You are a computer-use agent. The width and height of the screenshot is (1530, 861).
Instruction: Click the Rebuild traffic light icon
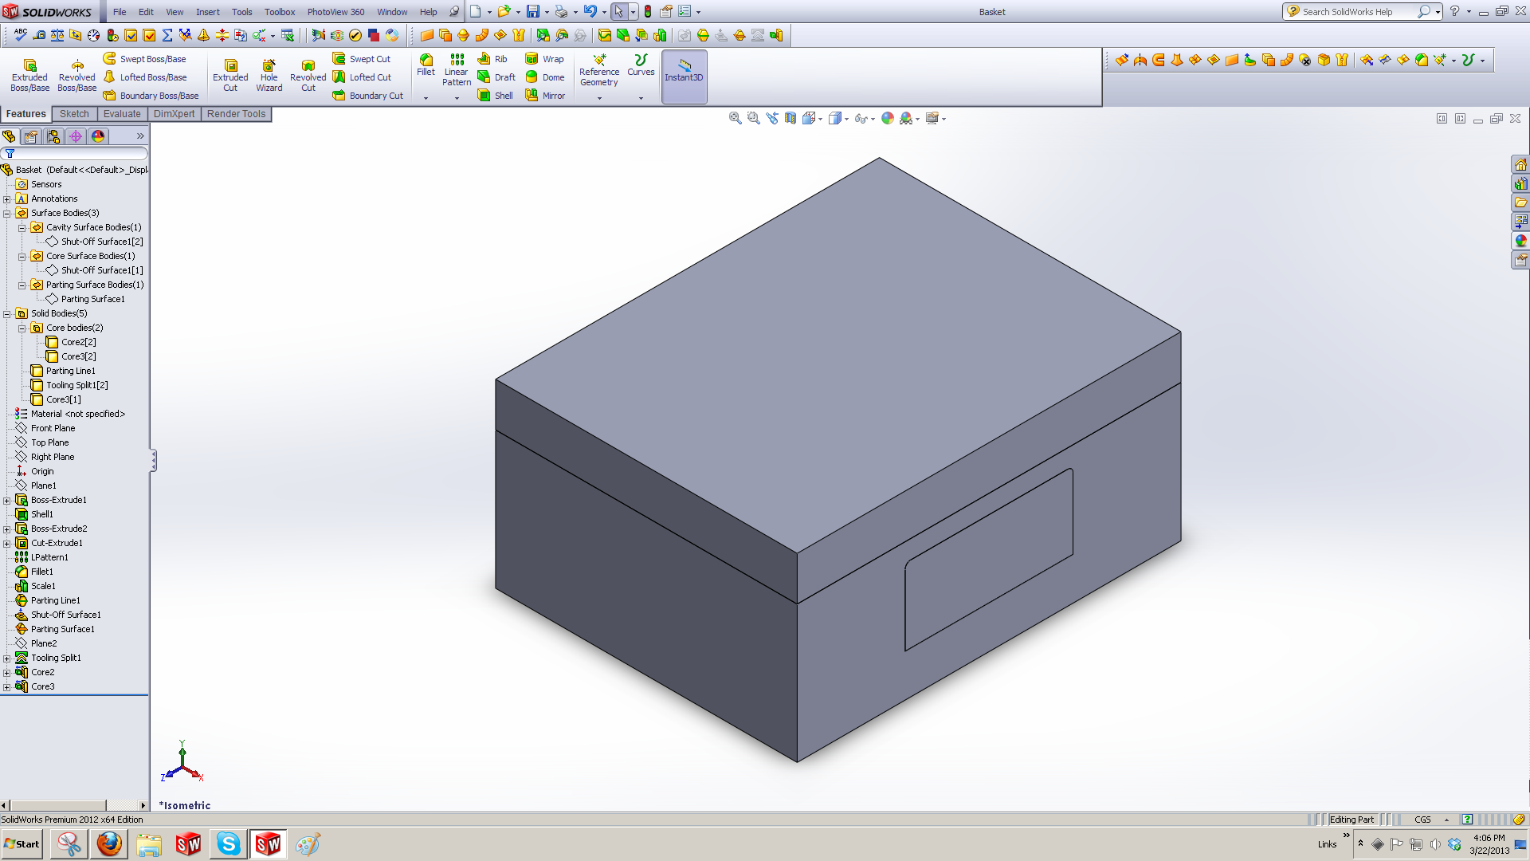648,12
